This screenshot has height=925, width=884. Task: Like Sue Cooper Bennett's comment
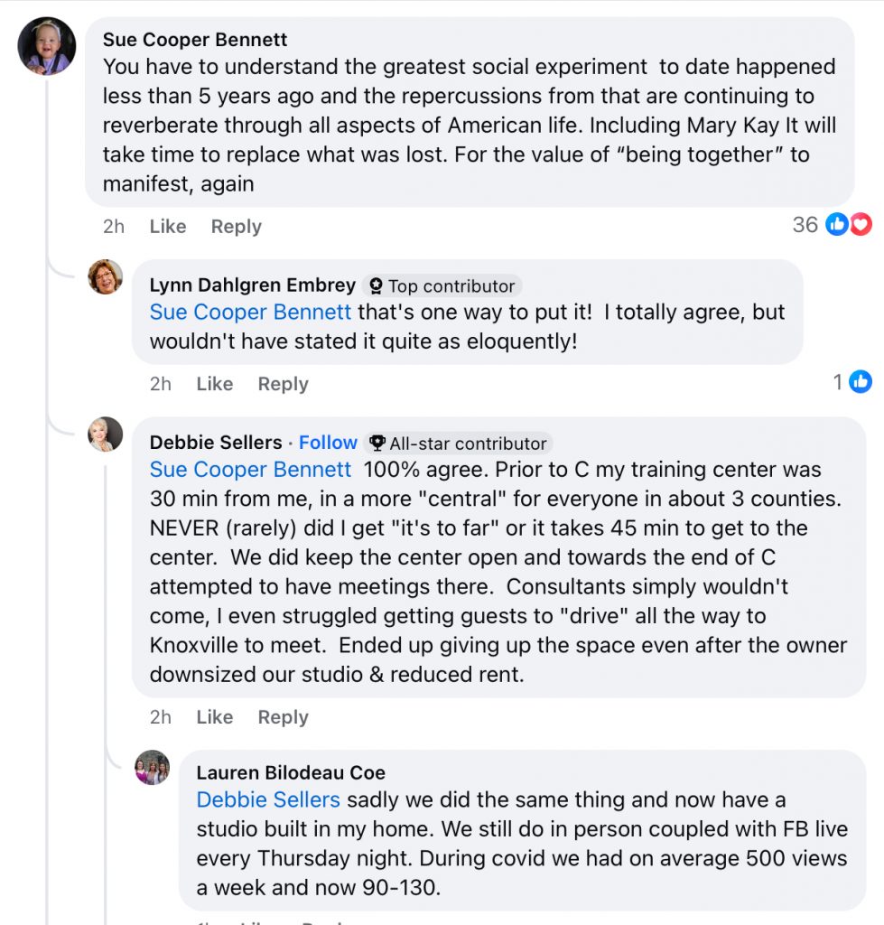click(167, 226)
